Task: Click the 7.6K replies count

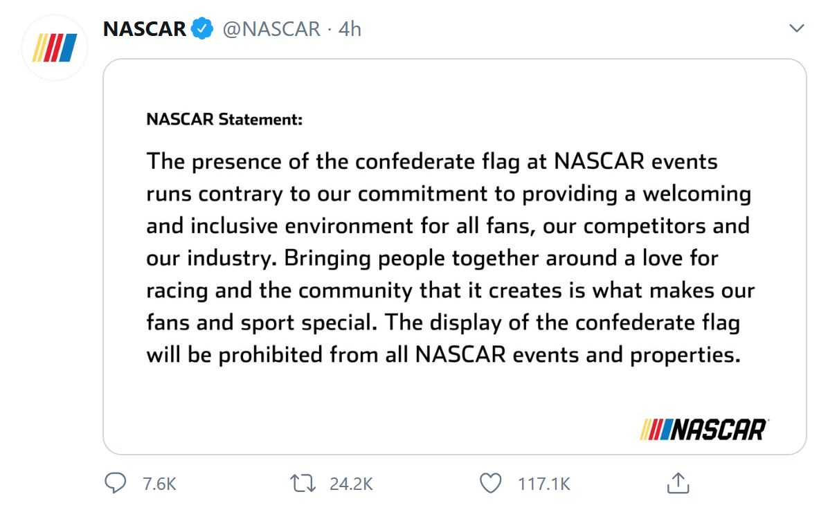Action: point(159,484)
